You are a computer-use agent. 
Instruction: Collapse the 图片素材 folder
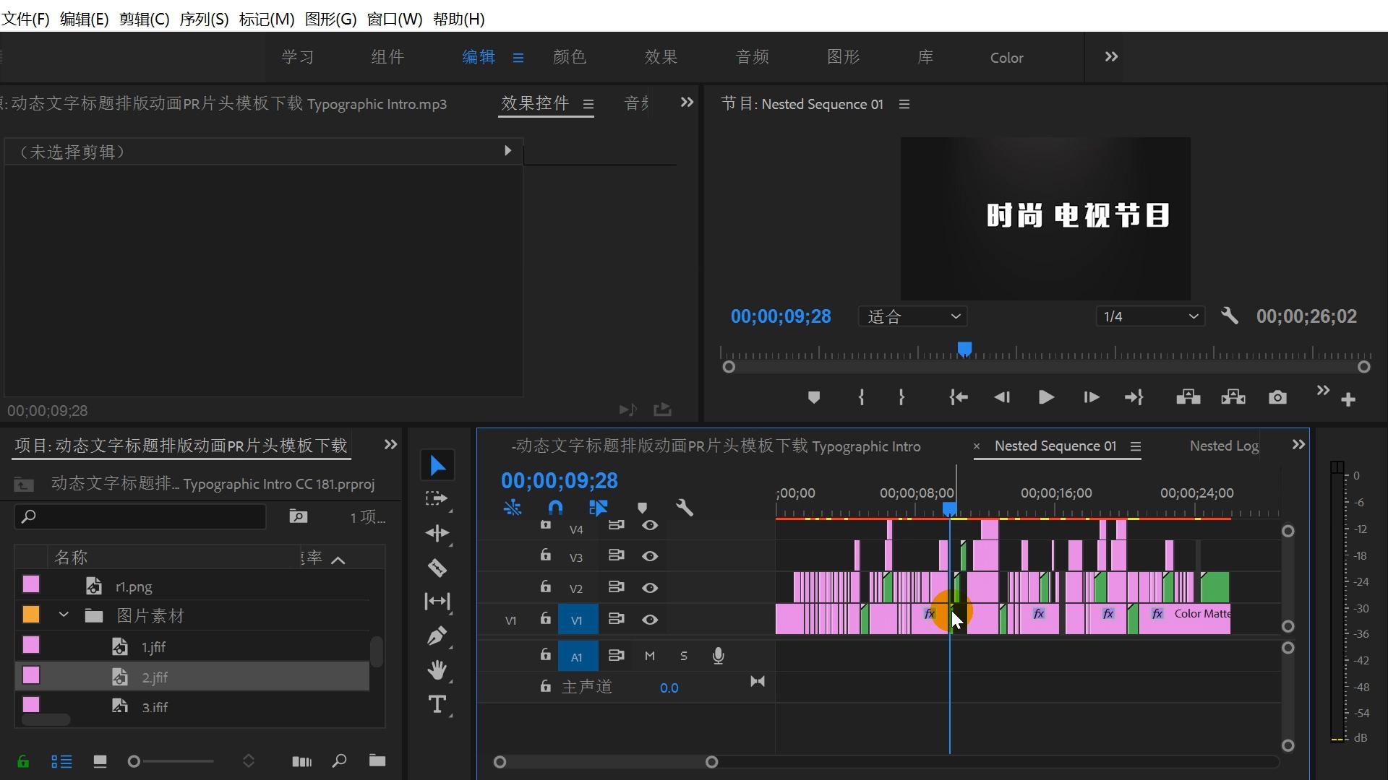pos(64,615)
